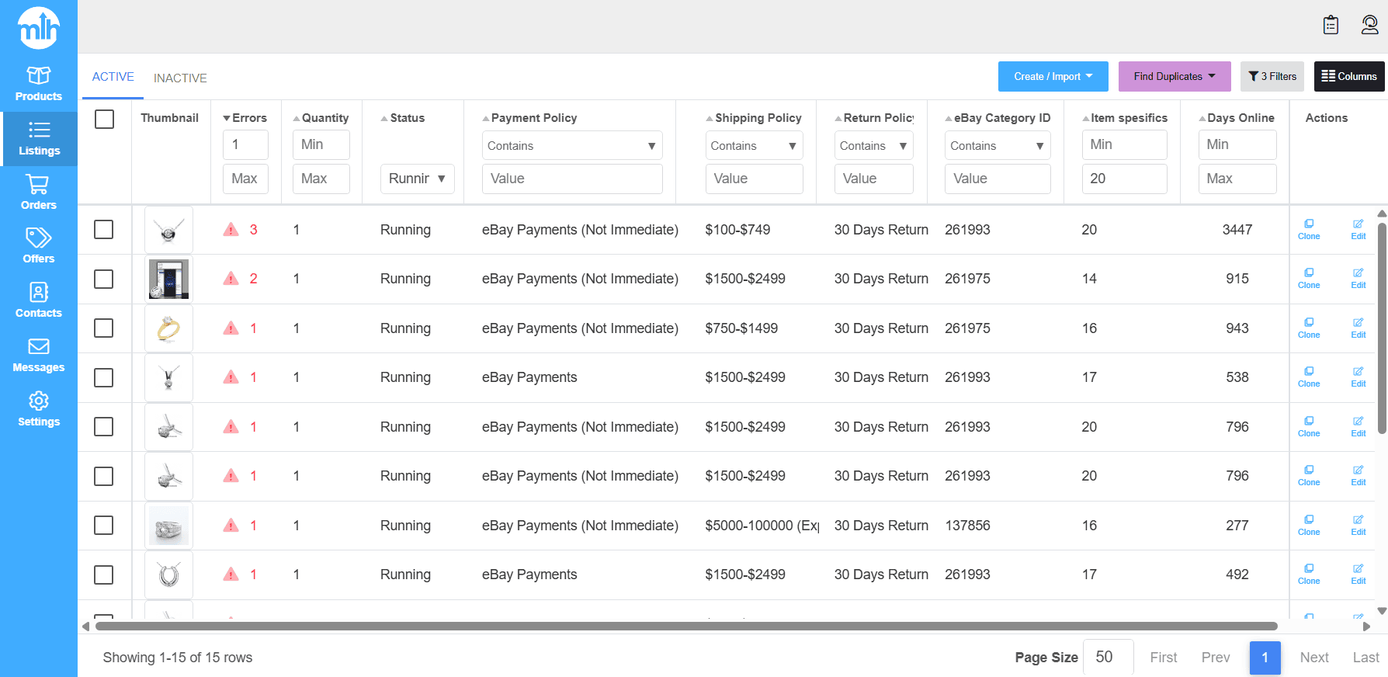The image size is (1388, 677).
Task: Select the row with 3 errors
Action: pos(103,229)
